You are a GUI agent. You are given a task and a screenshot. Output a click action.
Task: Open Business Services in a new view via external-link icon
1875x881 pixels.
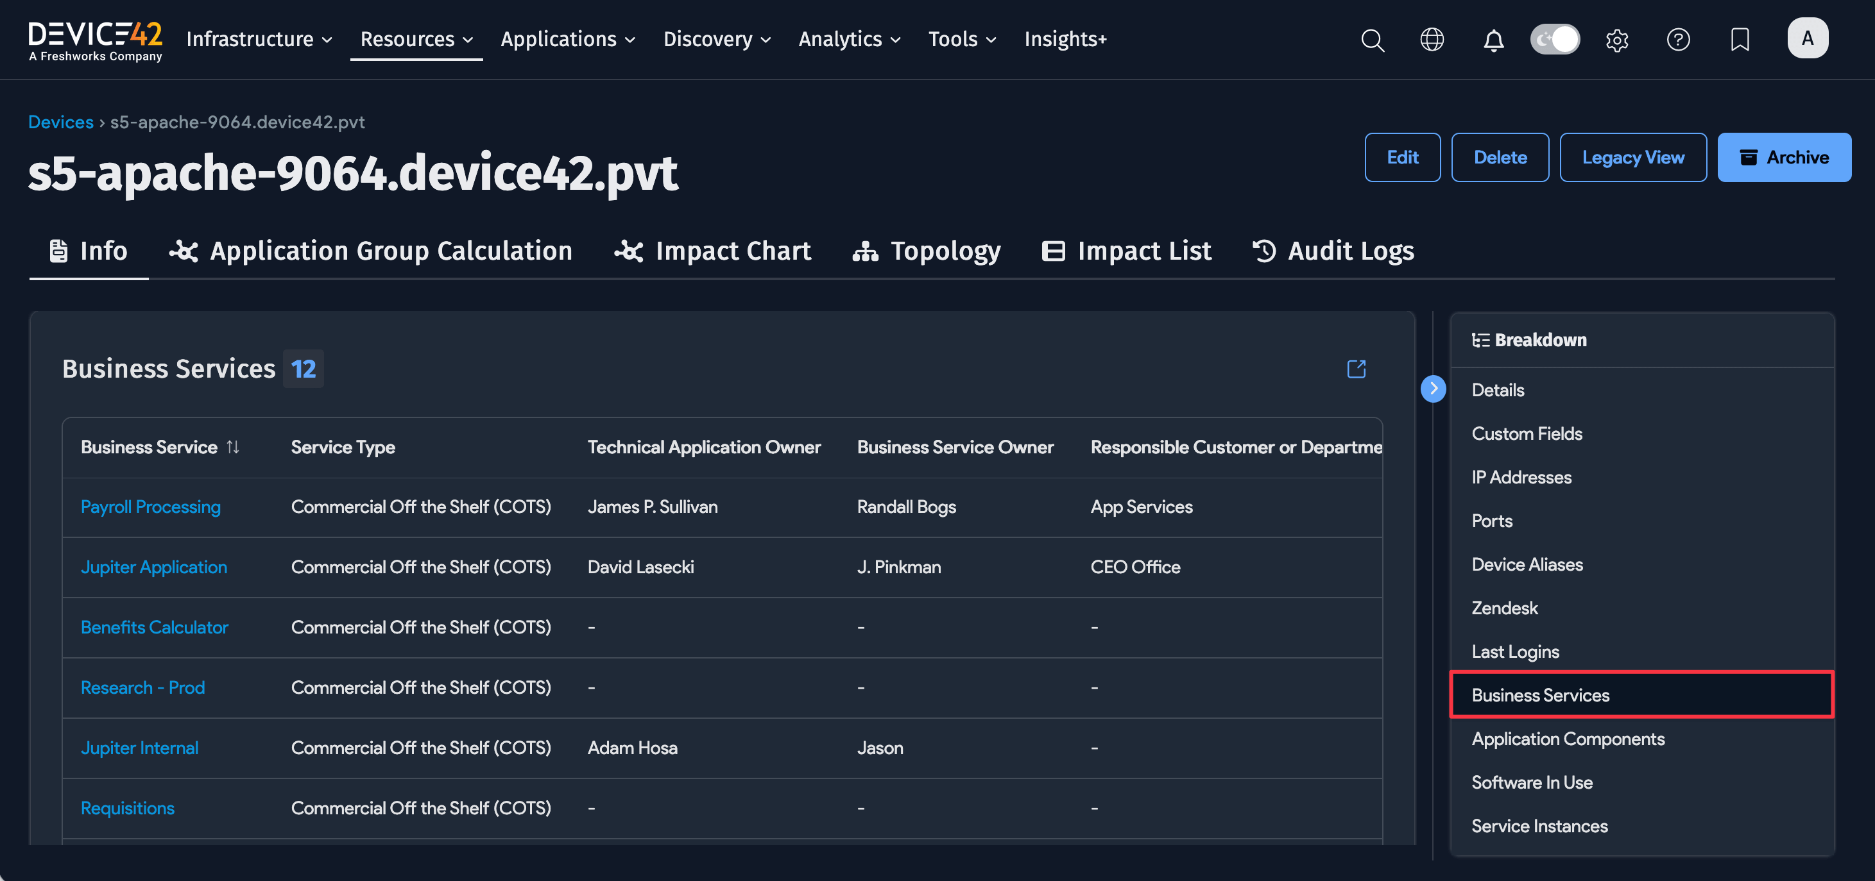coord(1356,369)
